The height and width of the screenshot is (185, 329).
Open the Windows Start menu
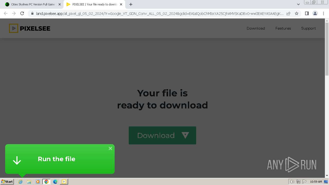[7, 182]
